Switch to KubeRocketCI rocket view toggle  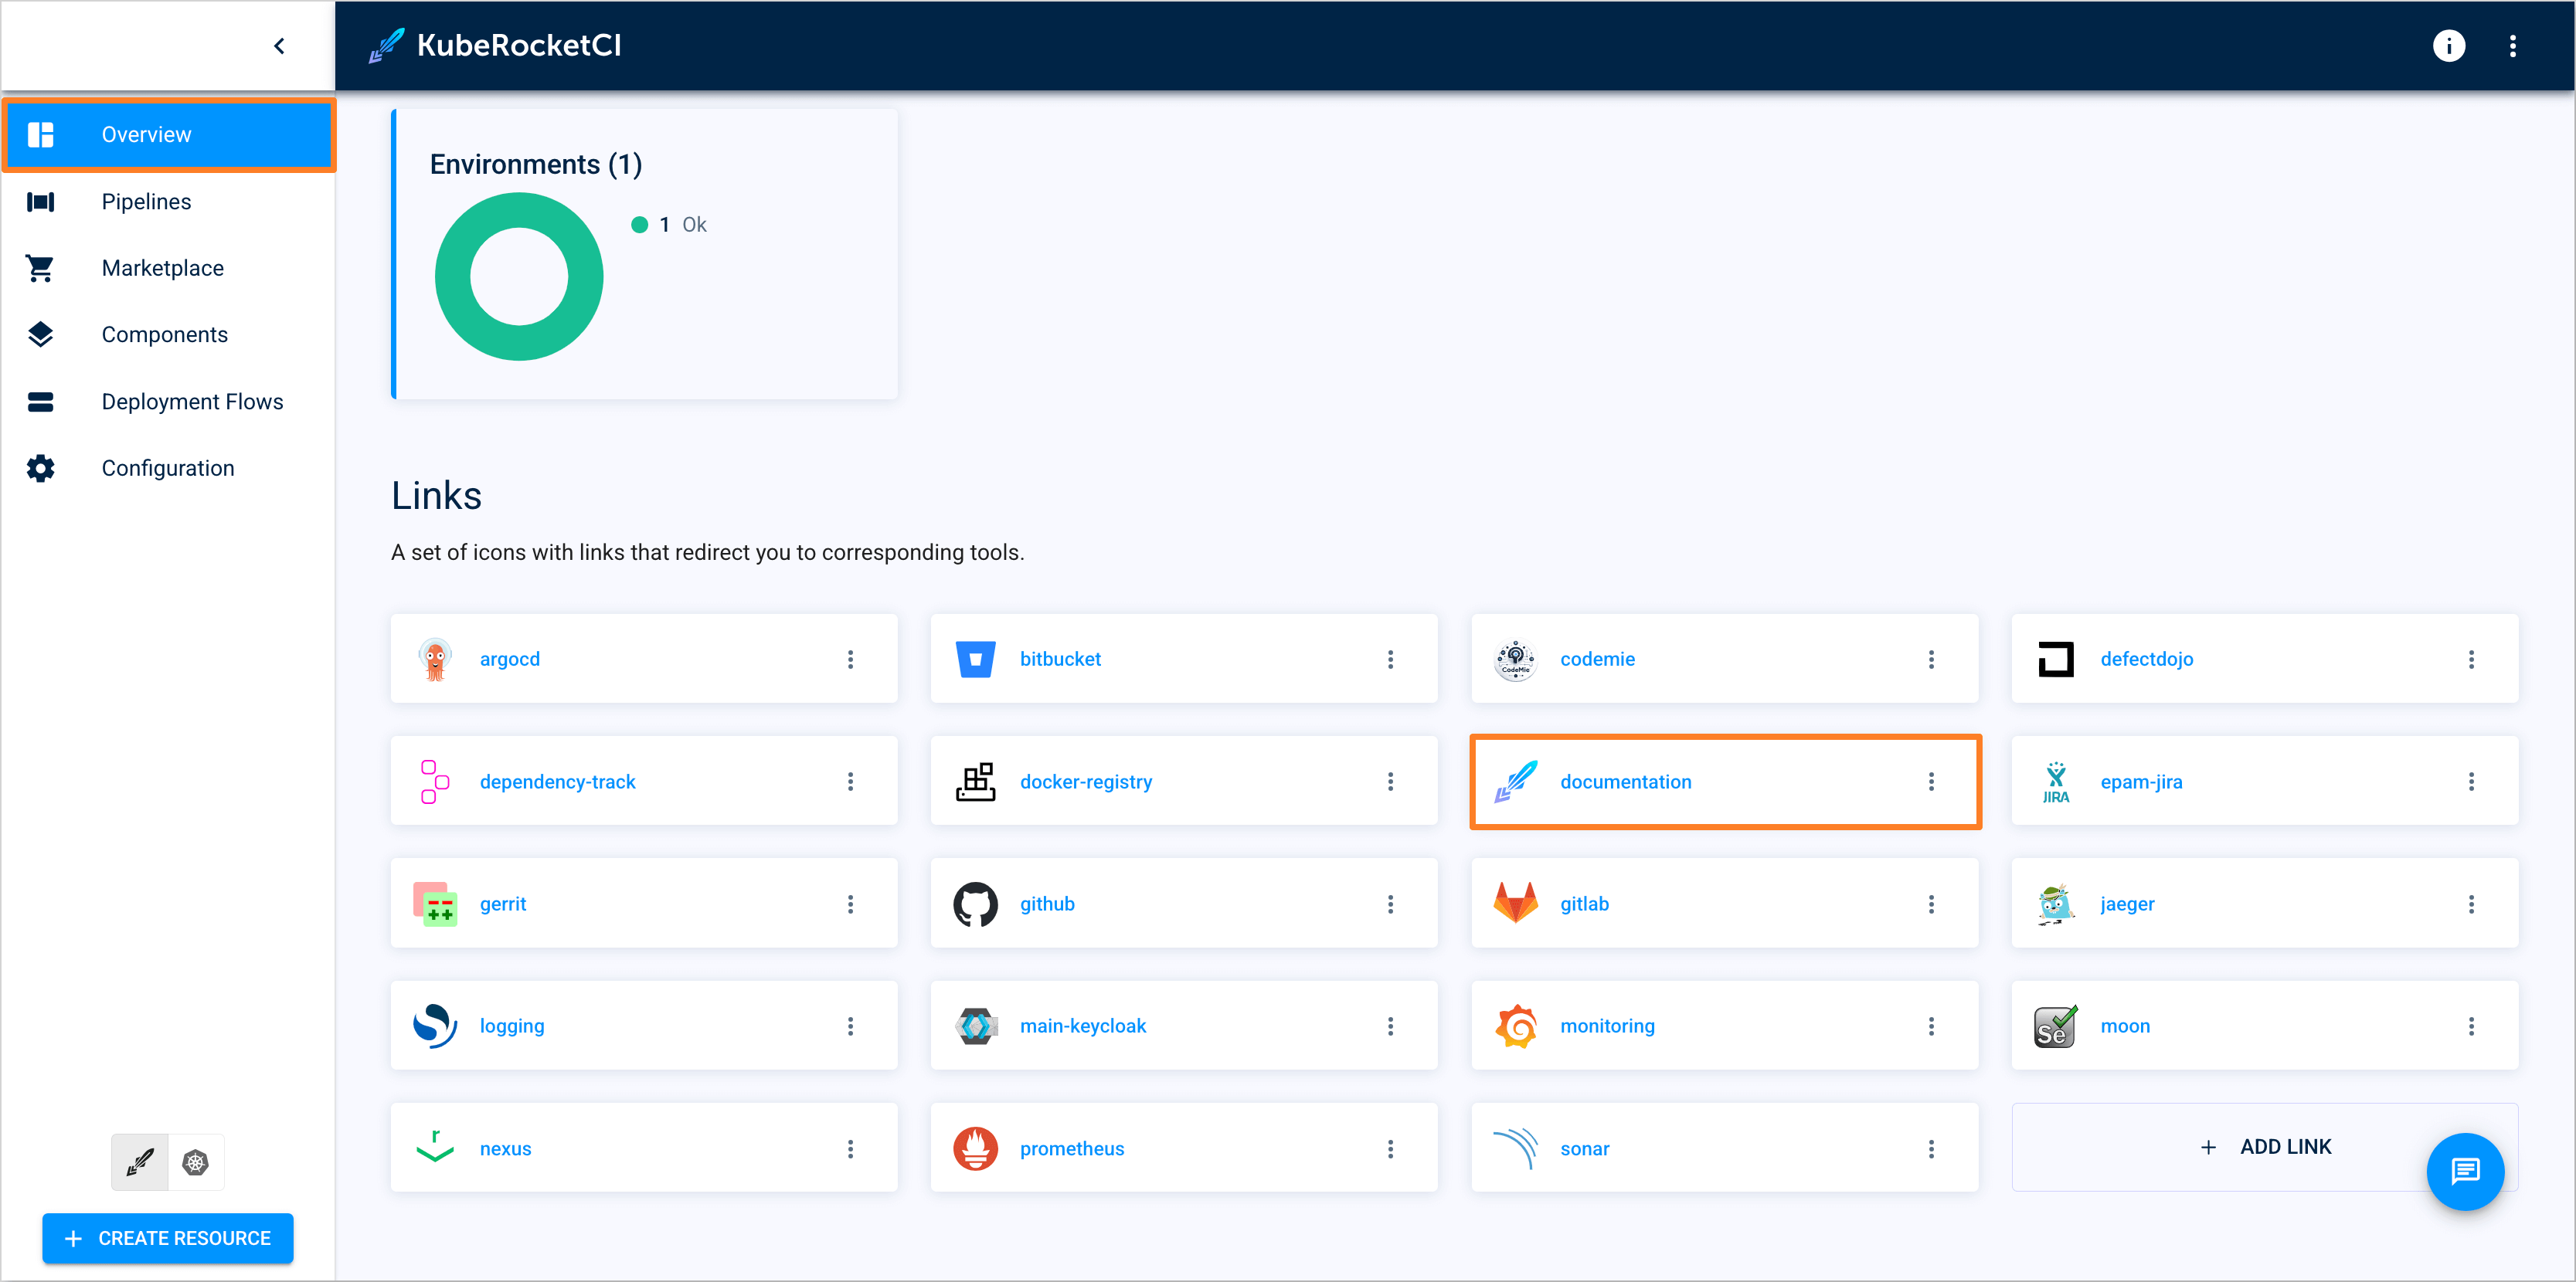pyautogui.click(x=140, y=1162)
